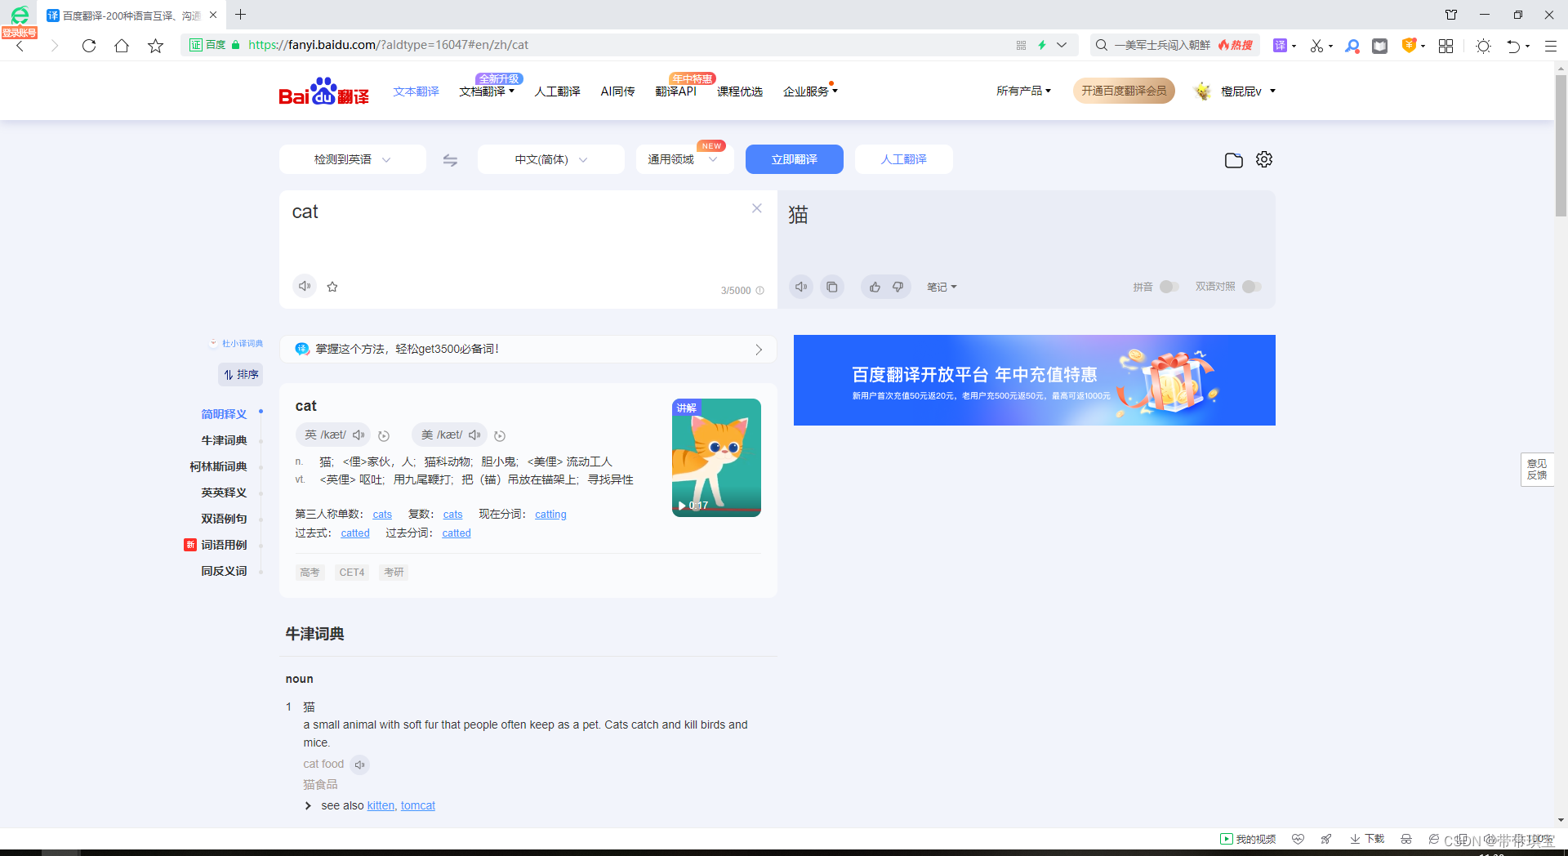Screen dimensions: 1568x856
Task: Open the 检测到英语 source language dropdown
Action: [352, 159]
